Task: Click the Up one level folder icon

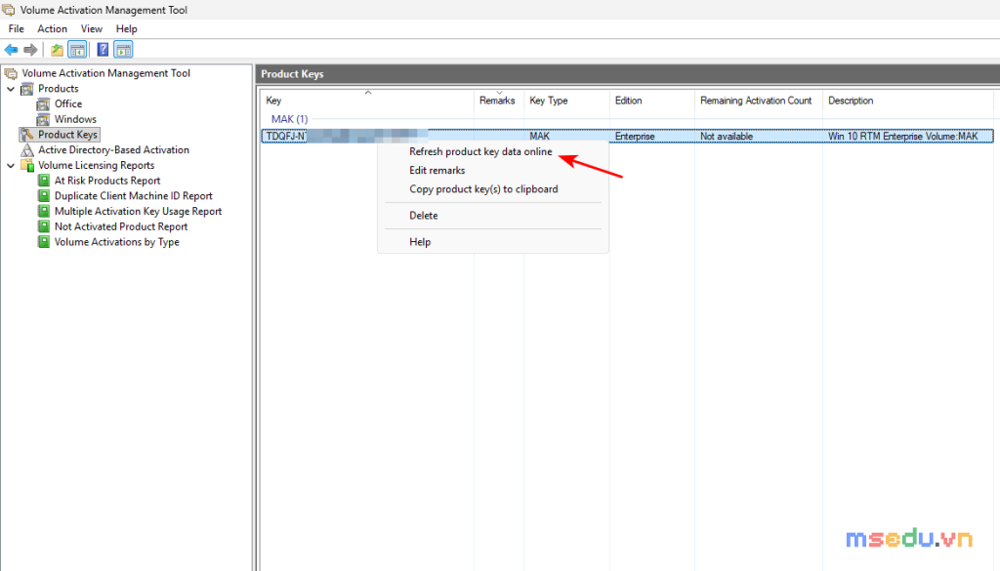Action: tap(58, 50)
